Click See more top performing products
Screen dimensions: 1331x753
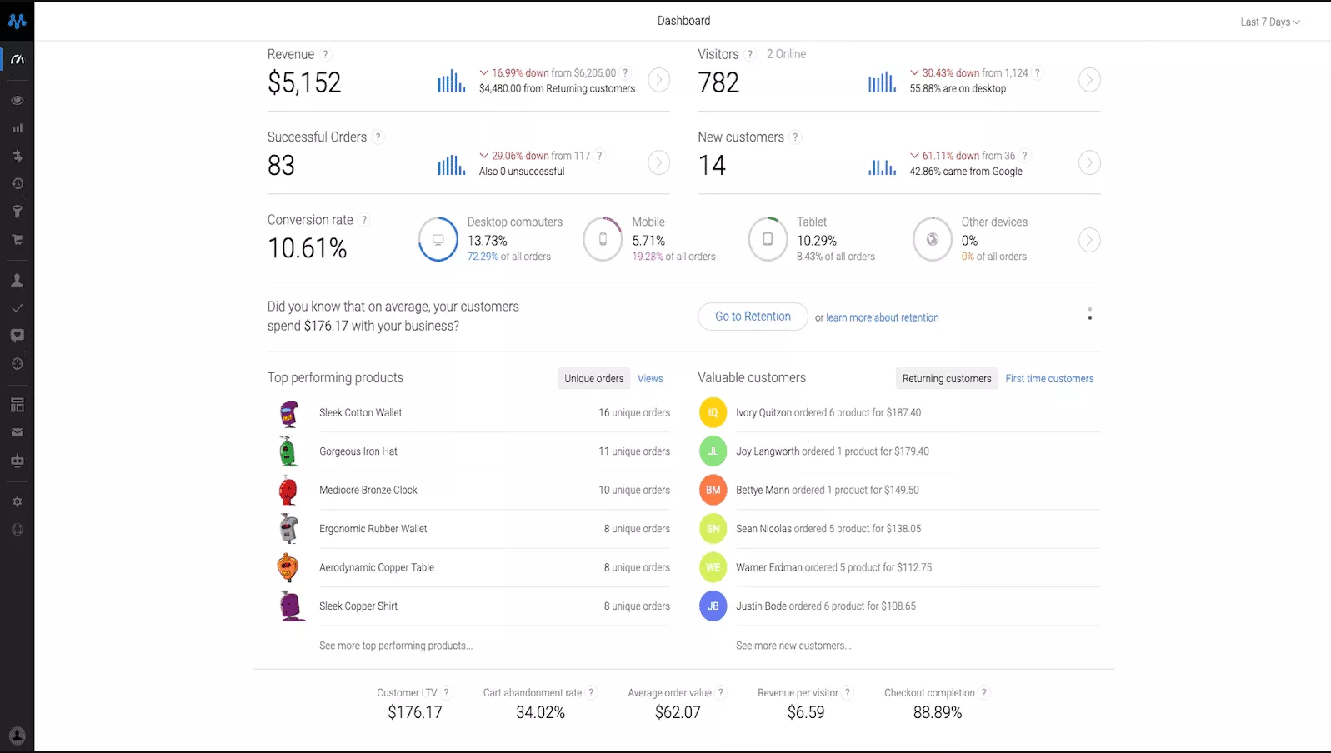(x=396, y=646)
